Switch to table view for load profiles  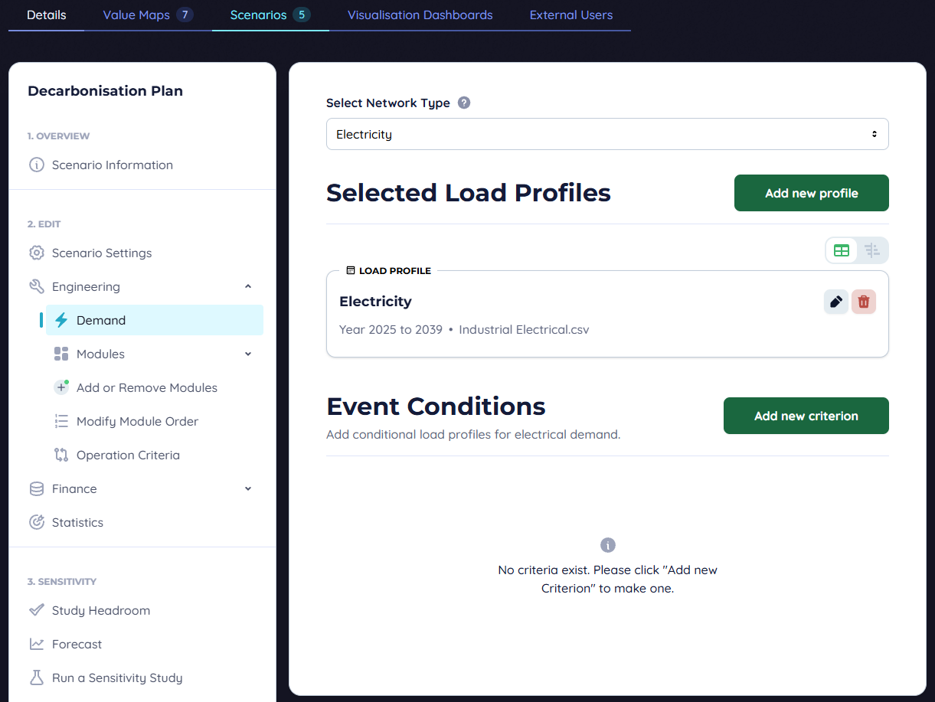842,250
